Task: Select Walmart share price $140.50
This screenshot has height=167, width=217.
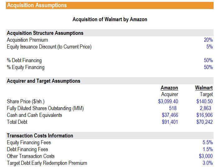Action: (x=205, y=101)
